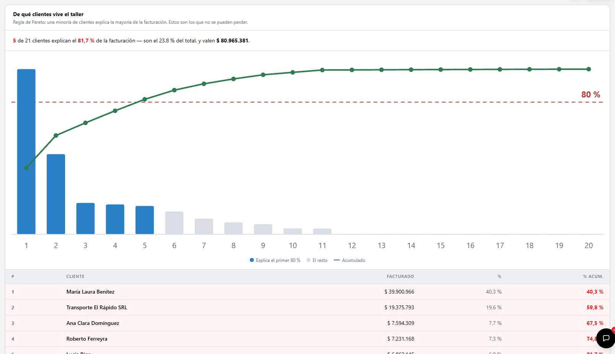Viewport: 615px width, 354px height.
Task: Click cumulative line point above client 5
Action: pyautogui.click(x=145, y=99)
